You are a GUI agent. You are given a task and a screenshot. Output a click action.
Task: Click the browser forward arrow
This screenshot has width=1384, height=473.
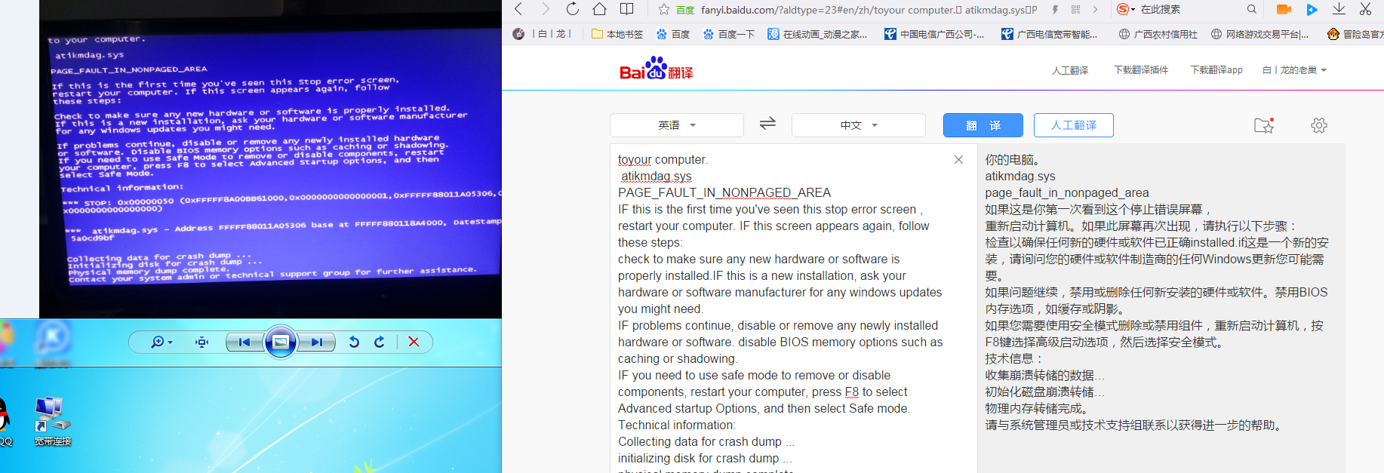[x=545, y=9]
